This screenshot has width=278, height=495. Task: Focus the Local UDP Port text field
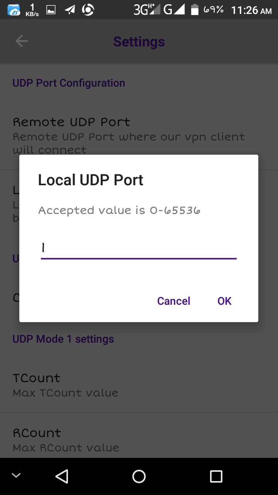(x=139, y=248)
